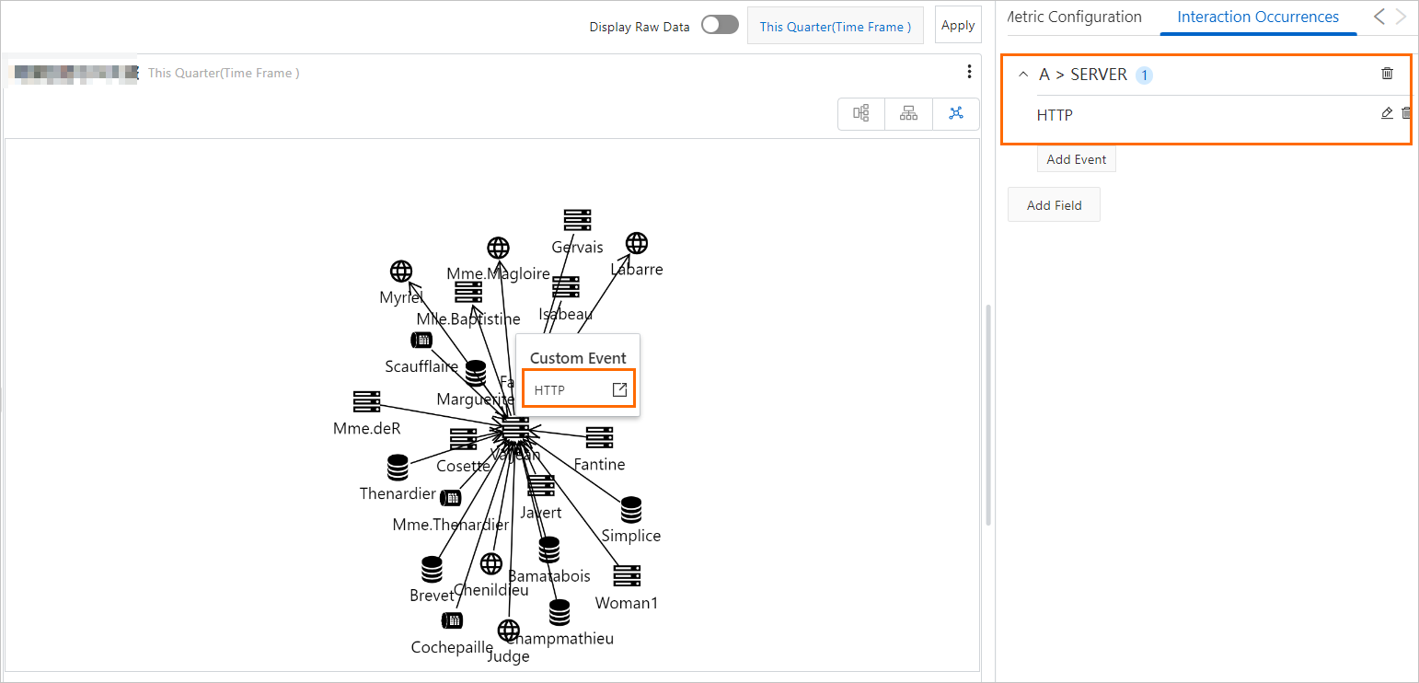Viewport: 1419px width, 683px height.
Task: Select the network graph layout icon
Action: (x=956, y=113)
